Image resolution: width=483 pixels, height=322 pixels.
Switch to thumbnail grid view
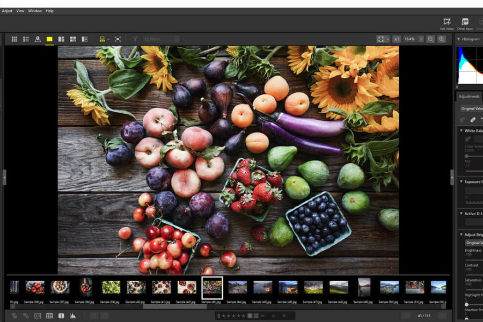pyautogui.click(x=14, y=39)
